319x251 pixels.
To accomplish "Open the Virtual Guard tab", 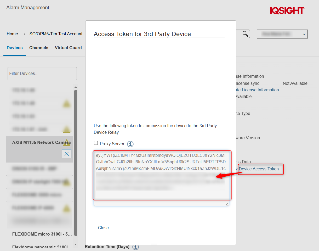I will (x=68, y=48).
